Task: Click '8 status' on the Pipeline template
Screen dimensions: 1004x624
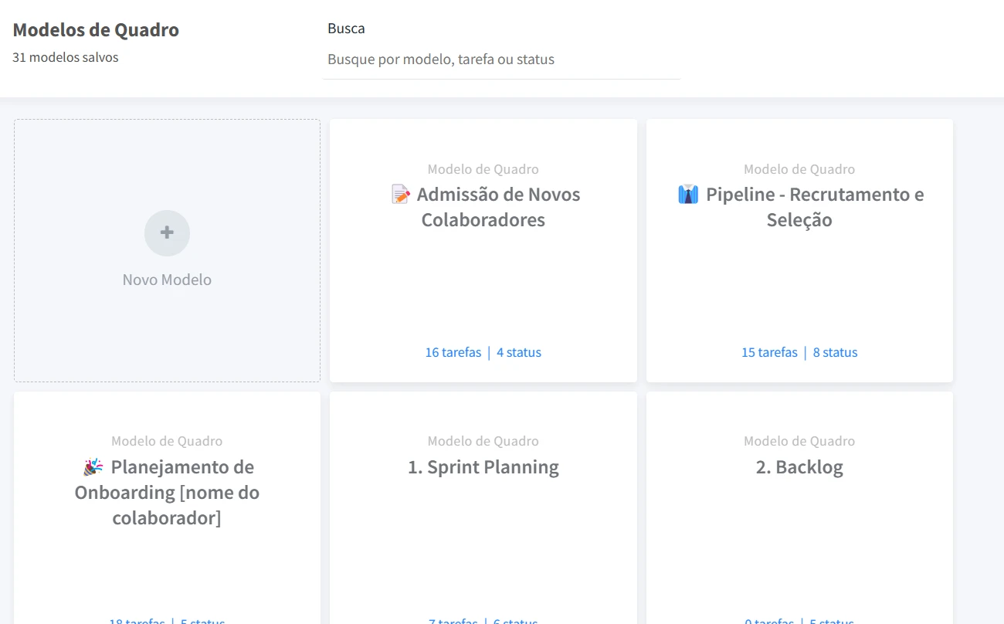Action: pyautogui.click(x=836, y=352)
